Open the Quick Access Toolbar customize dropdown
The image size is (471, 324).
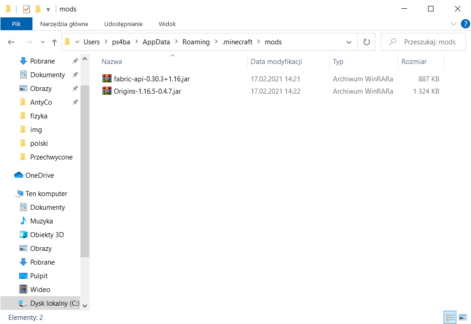[48, 10]
